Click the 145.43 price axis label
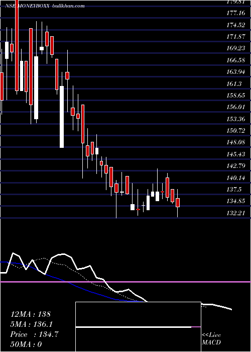 point(236,154)
